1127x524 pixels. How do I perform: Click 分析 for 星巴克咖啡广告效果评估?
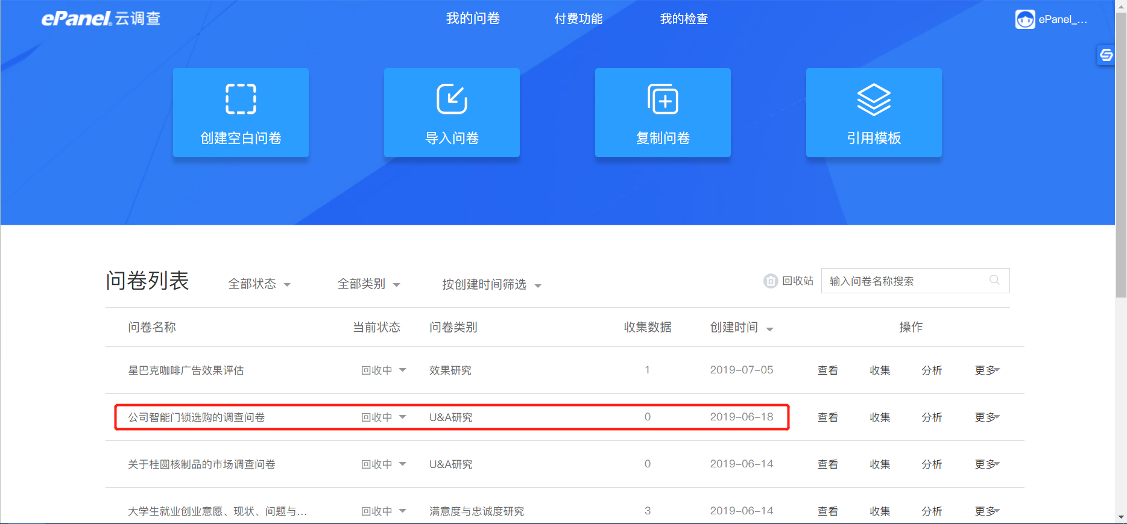pos(932,370)
